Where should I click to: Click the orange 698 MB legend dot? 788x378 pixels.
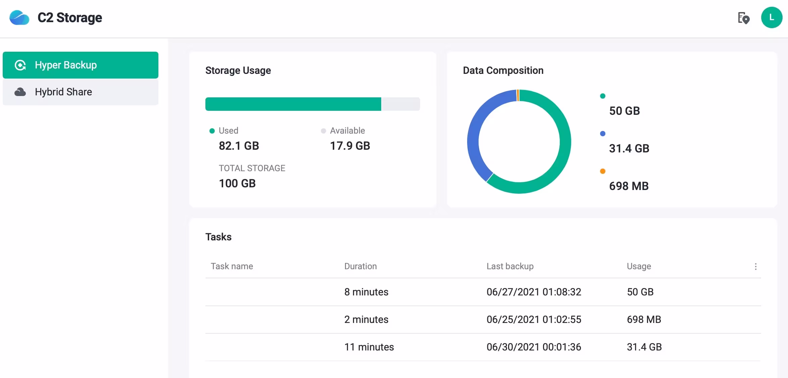point(603,171)
